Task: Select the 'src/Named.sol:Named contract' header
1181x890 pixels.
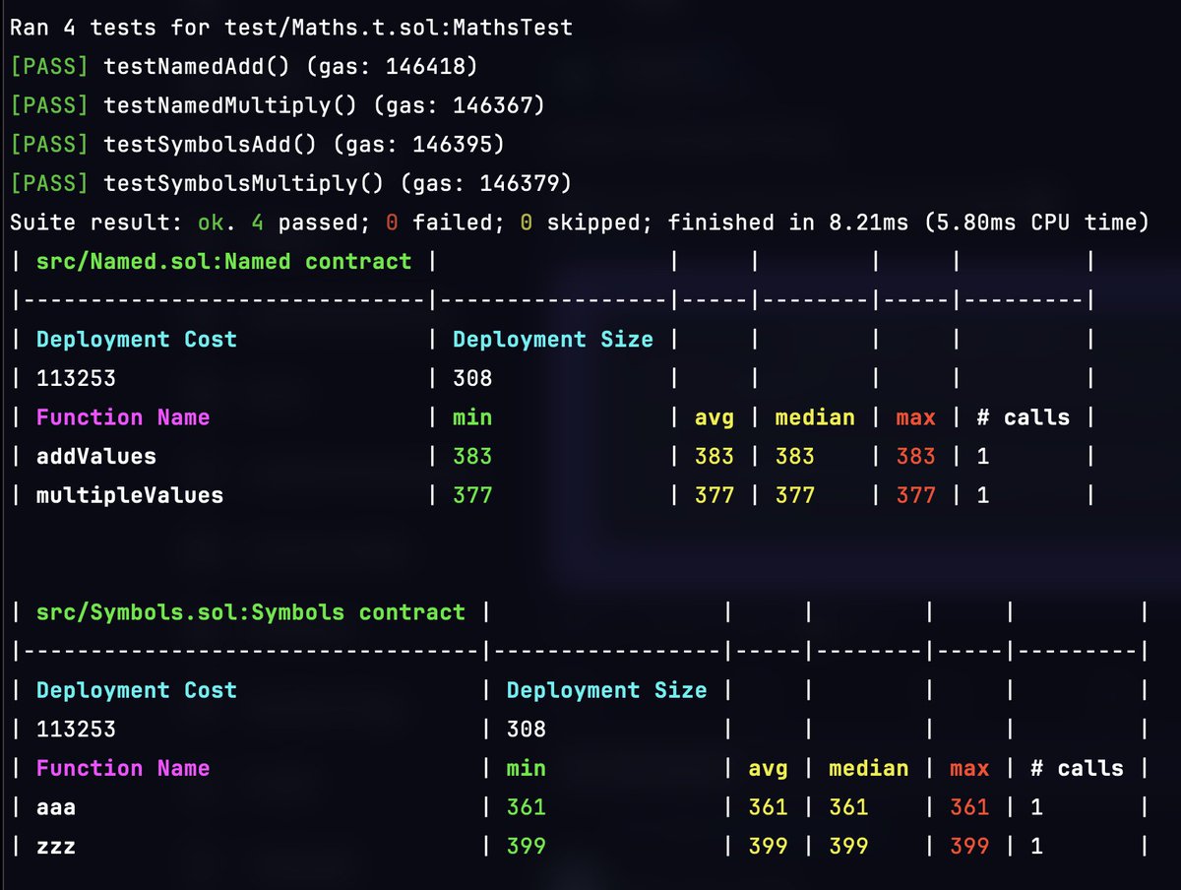Action: click(223, 261)
